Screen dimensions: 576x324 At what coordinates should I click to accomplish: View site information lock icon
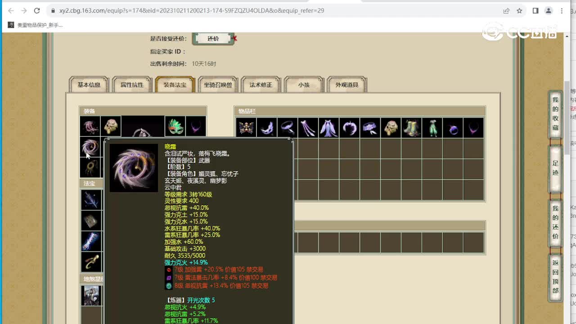pos(53,10)
